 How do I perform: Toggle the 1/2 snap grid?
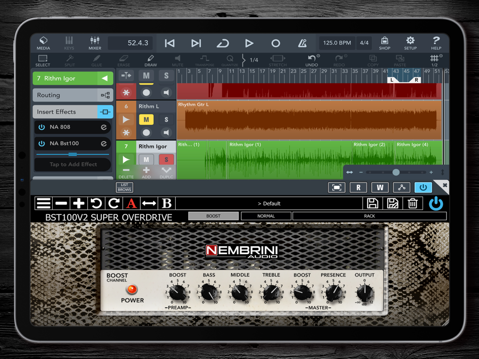435,60
